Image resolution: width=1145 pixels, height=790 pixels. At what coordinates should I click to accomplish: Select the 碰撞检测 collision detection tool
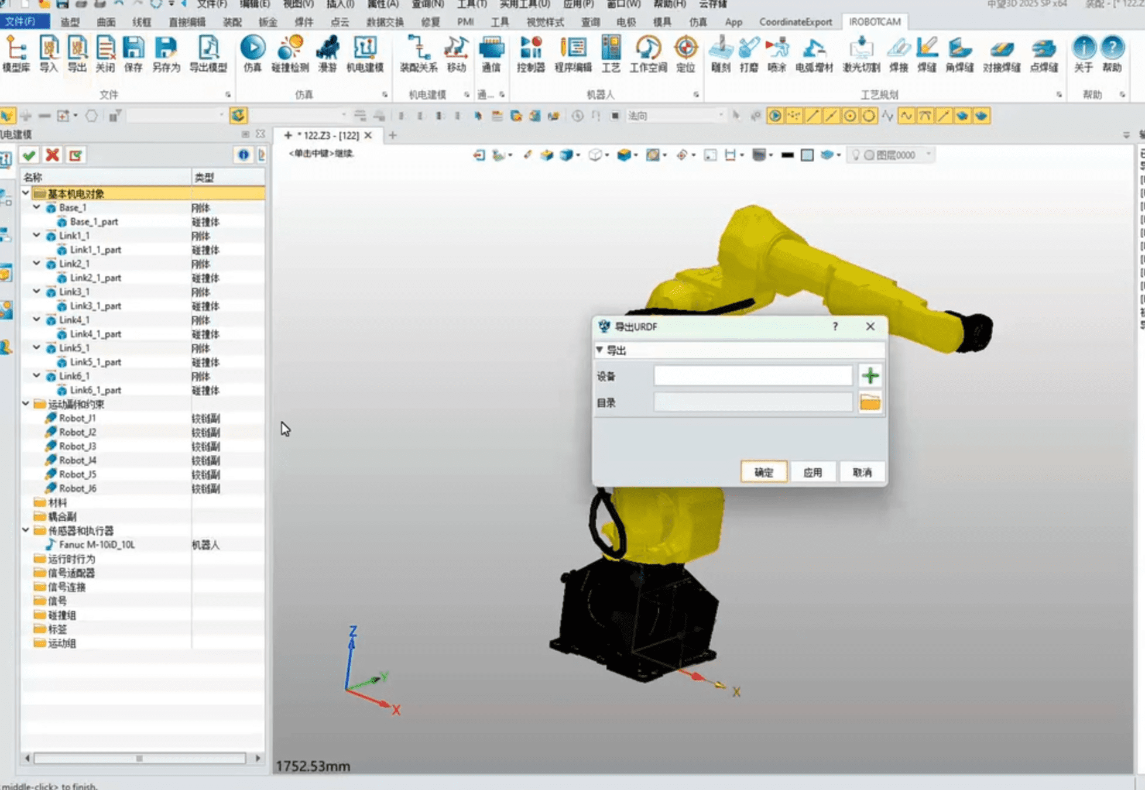[x=291, y=56]
